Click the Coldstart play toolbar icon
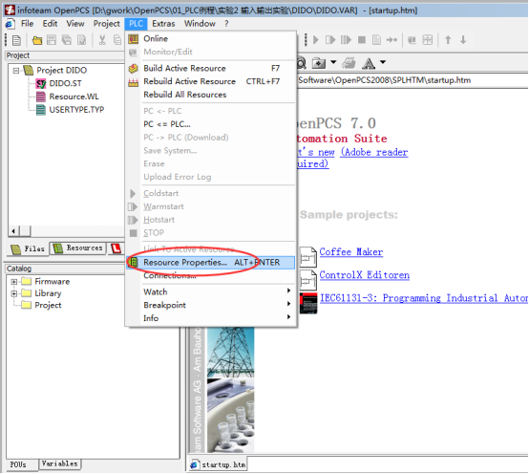Viewport: 529px width, 474px height. coord(316,40)
